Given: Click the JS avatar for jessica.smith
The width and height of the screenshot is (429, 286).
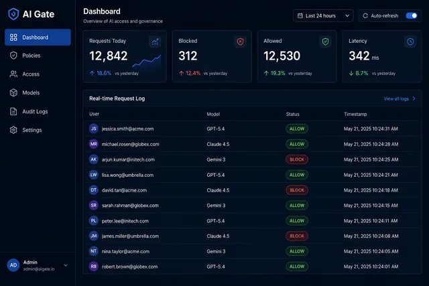Looking at the screenshot, I should click(x=94, y=129).
